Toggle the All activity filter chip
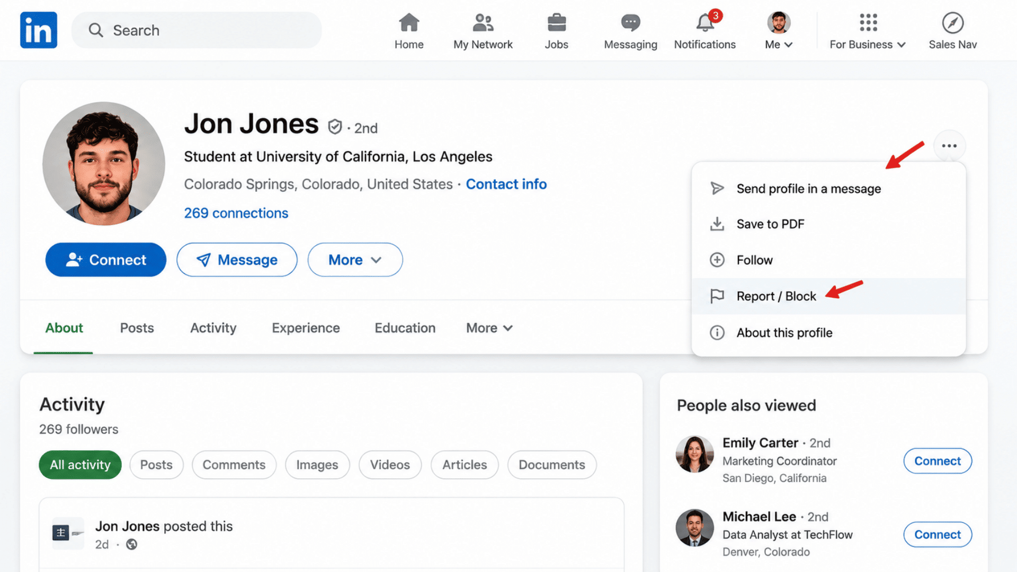Screen dimensions: 1017x572 pos(80,464)
